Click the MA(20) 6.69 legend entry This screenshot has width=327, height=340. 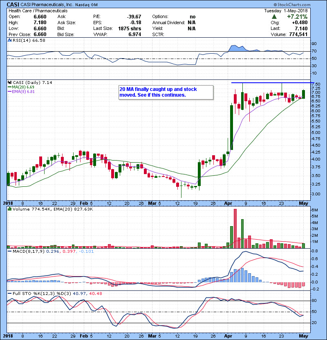21,87
